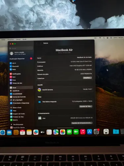Open the Visualizar menu

point(11,40)
